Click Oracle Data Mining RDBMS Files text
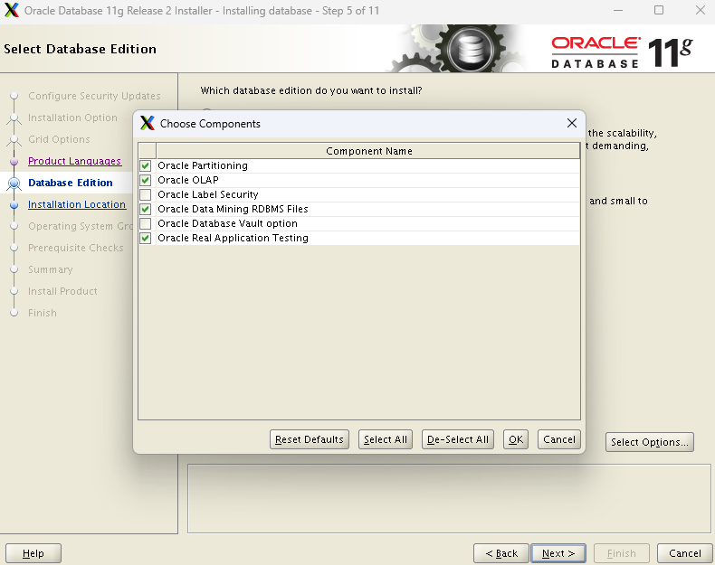This screenshot has height=565, width=715. tap(233, 209)
